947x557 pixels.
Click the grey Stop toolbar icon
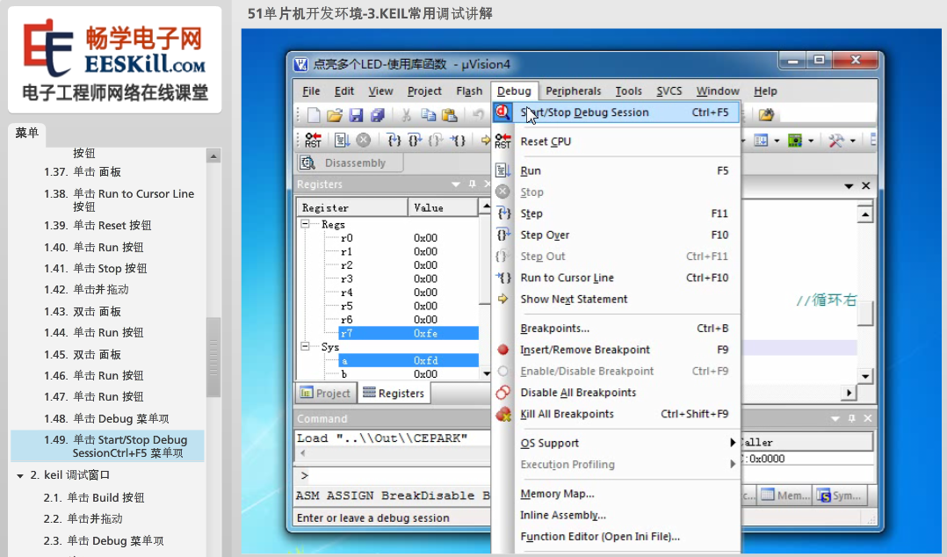[364, 141]
